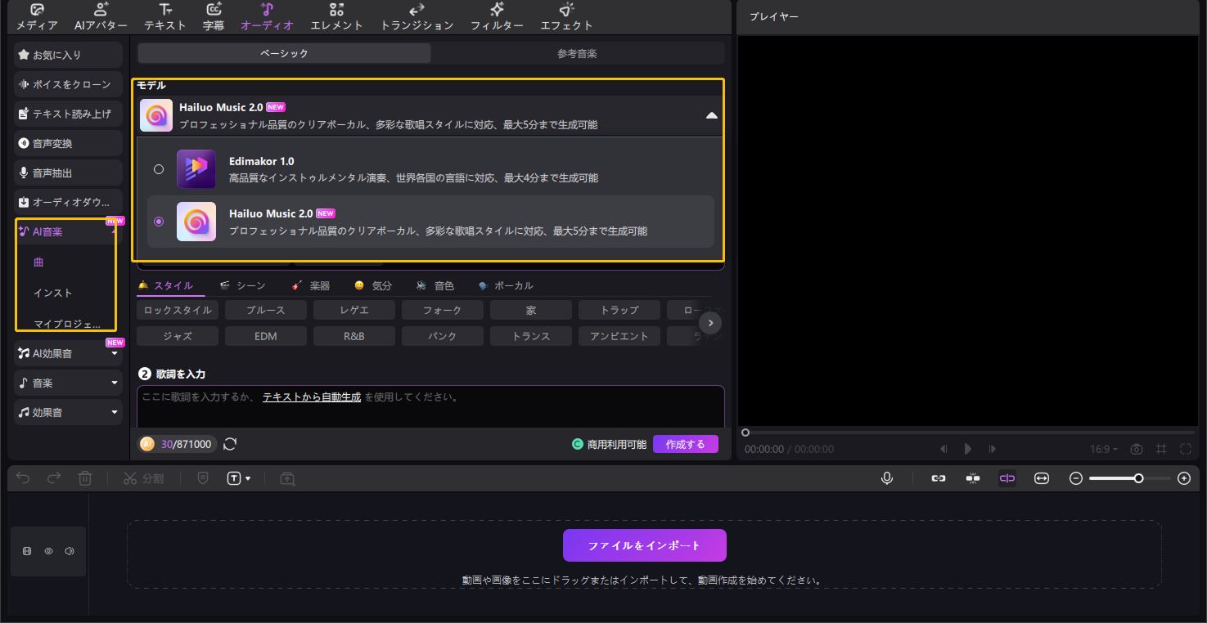1207x623 pixels.
Task: Select the Edimakor 1.0 radio button
Action: coord(159,169)
